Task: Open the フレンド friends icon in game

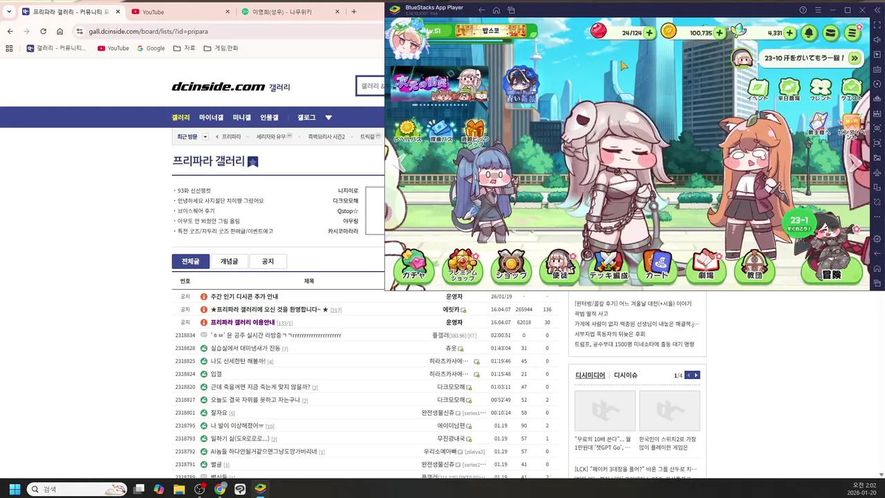Action: 820,91
